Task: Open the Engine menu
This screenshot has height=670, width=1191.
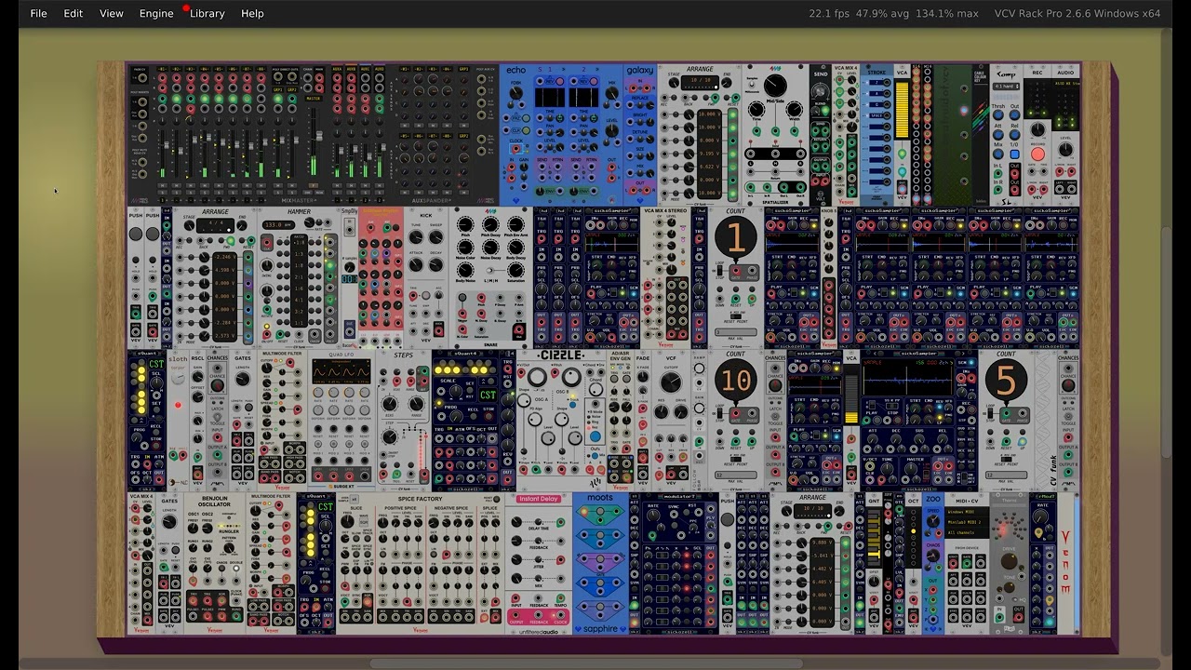Action: [x=156, y=13]
